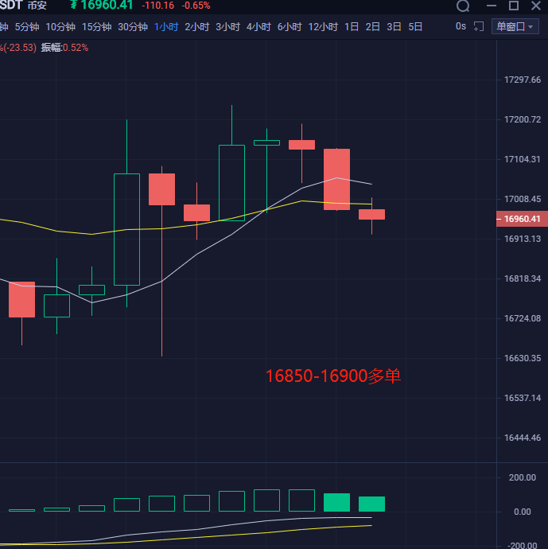Click the 0s refresh countdown label
Image resolution: width=548 pixels, height=549 pixels.
pyautogui.click(x=461, y=26)
